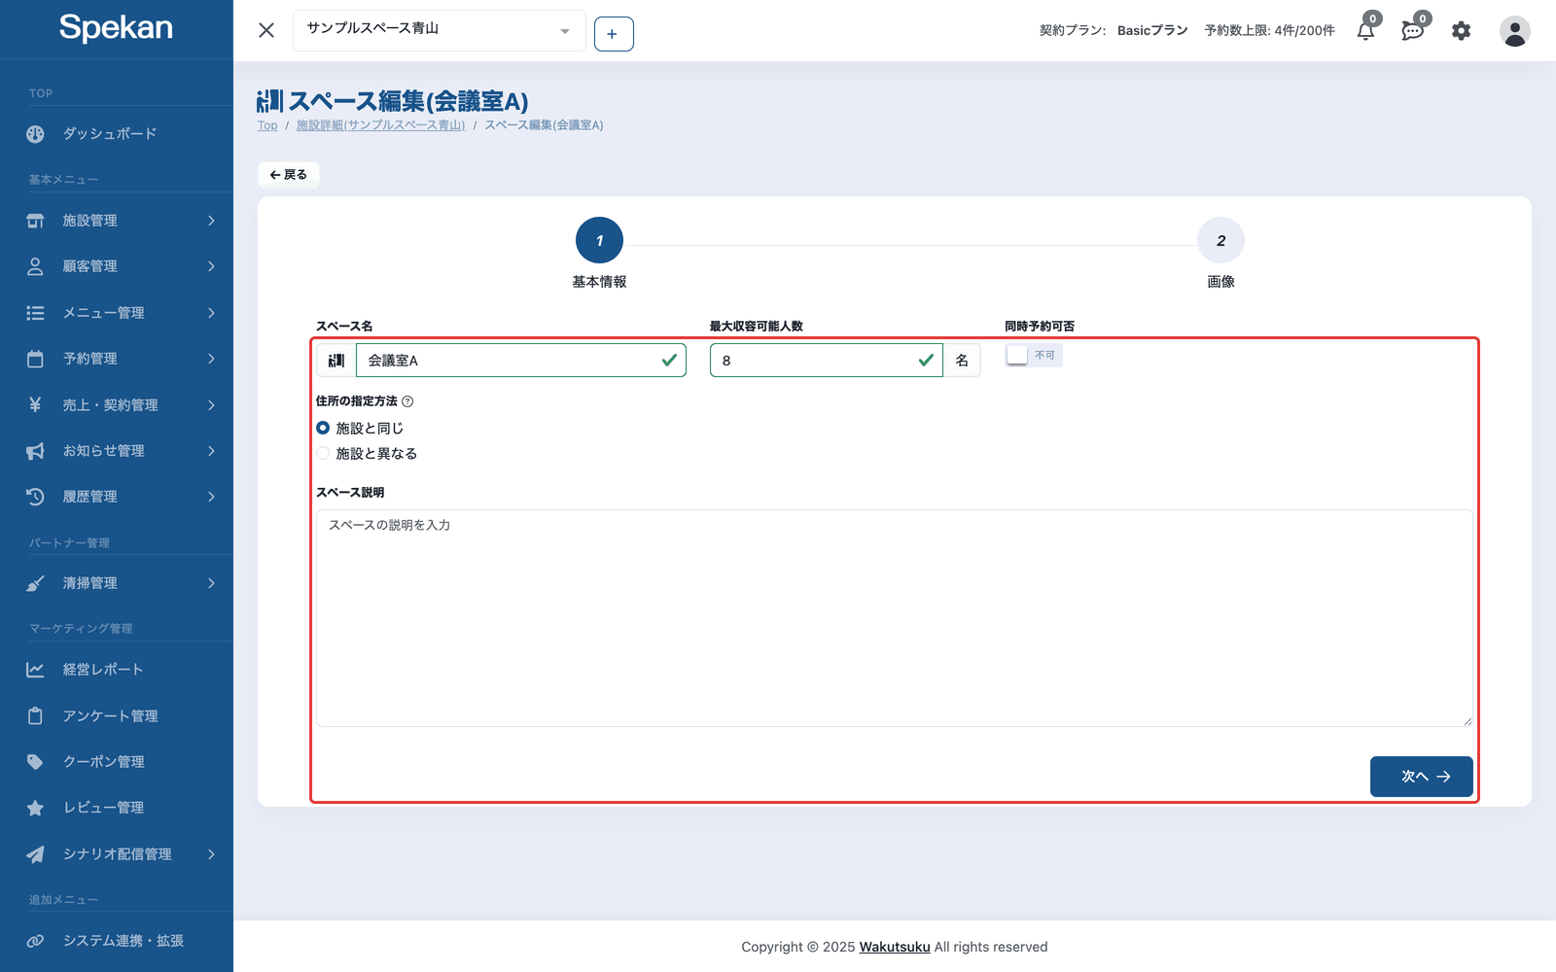Open the サンプルスペース青山 facility dropdown
This screenshot has width=1556, height=972.
(x=440, y=30)
